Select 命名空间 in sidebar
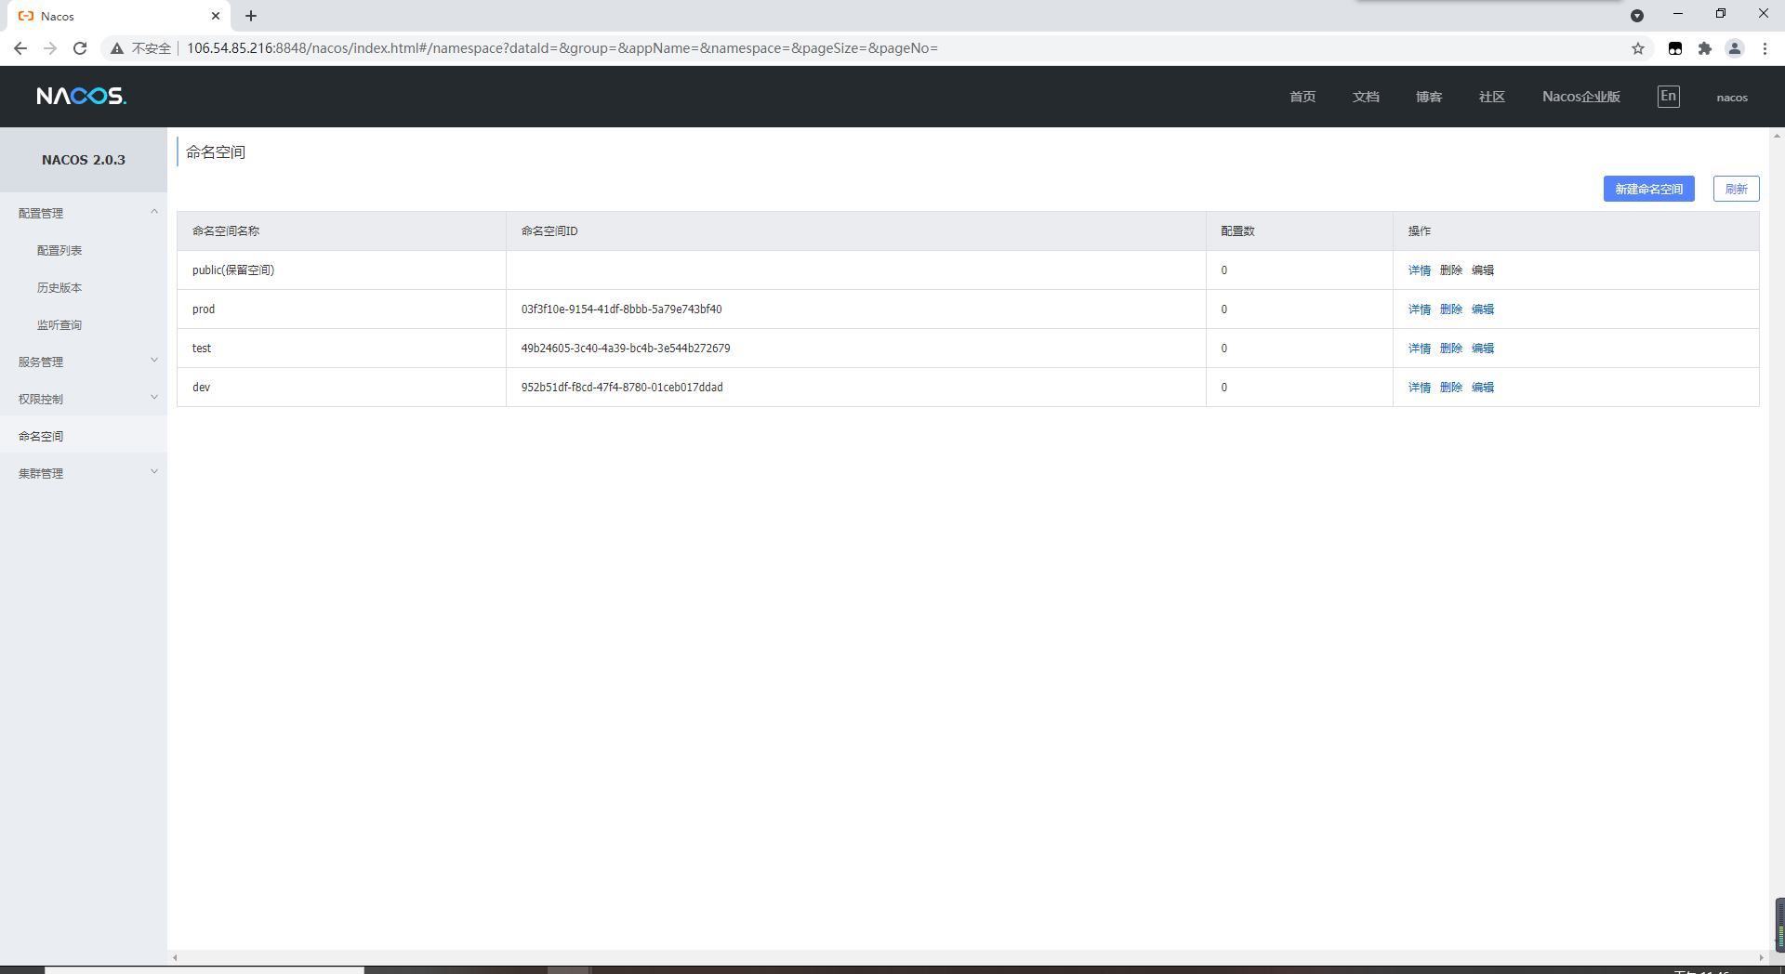 [x=41, y=436]
